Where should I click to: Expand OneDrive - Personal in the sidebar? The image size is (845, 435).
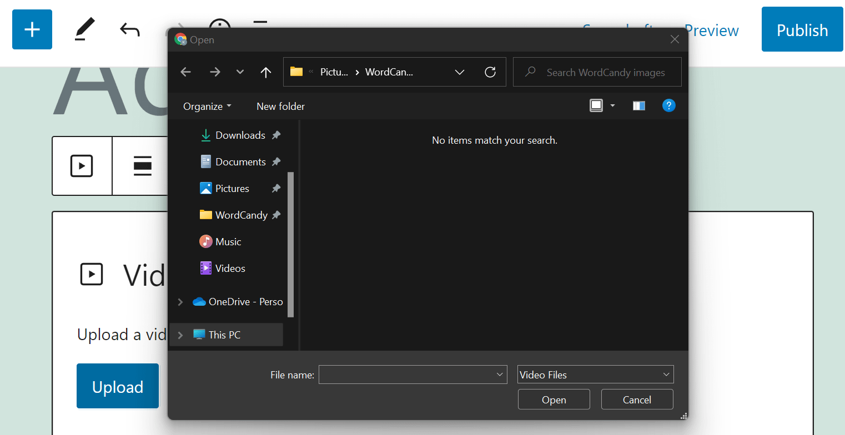tap(180, 301)
